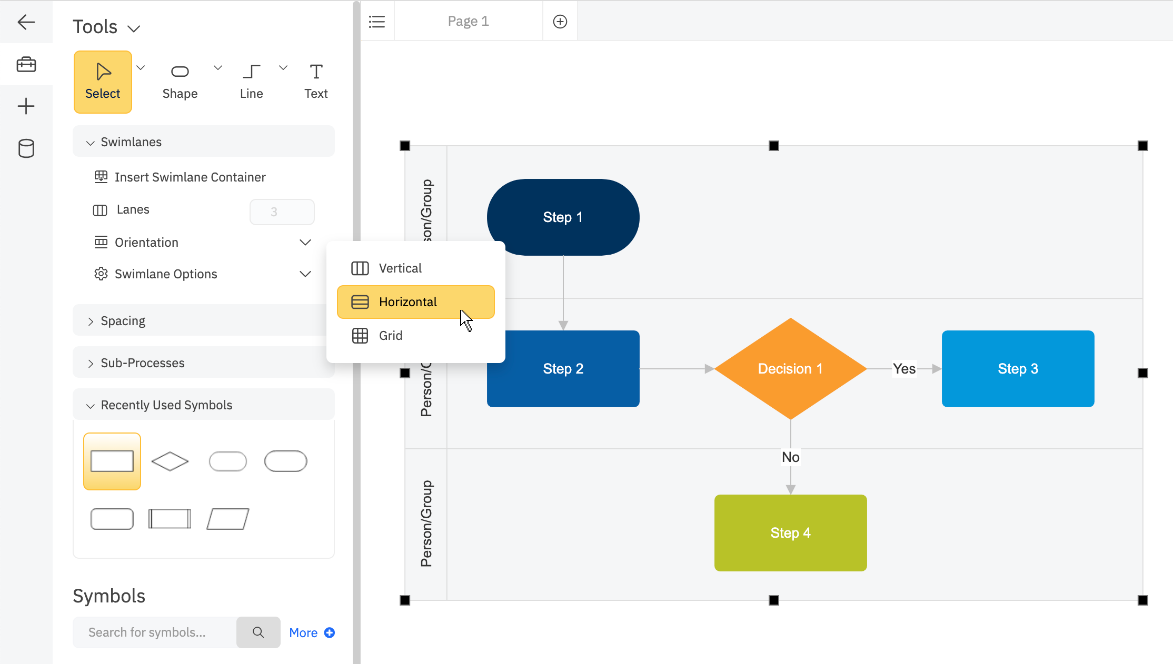
Task: Click the data/database icon in left sidebar
Action: tap(26, 148)
